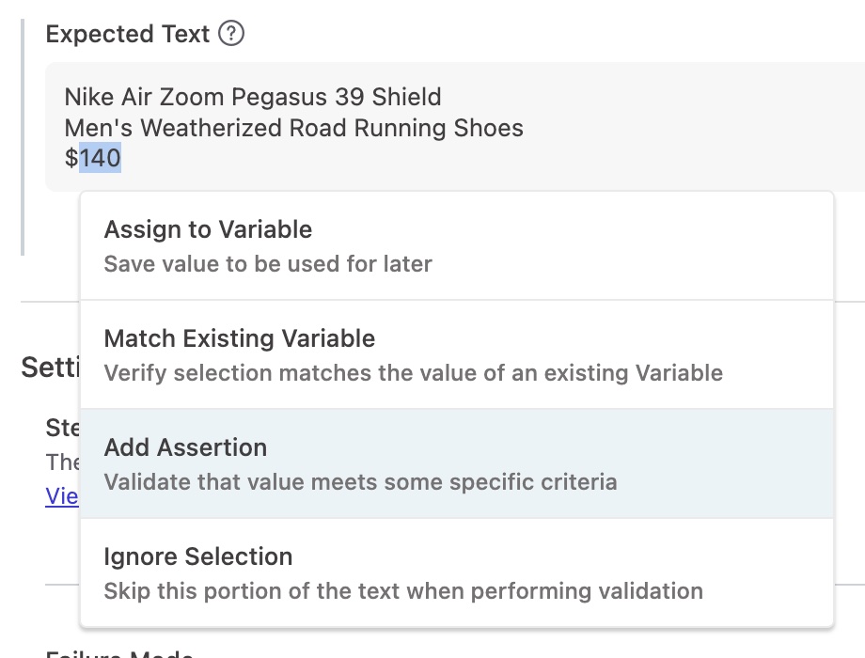This screenshot has height=658, width=865.
Task: Click the dollar sign before the price
Action: pyautogui.click(x=71, y=158)
